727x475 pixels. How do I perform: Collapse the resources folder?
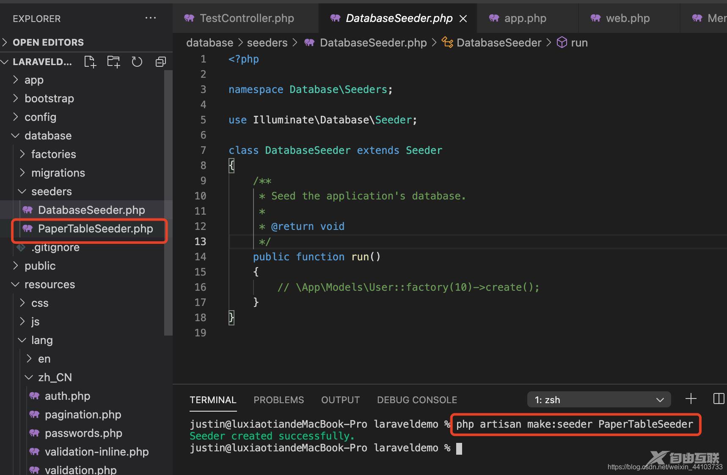[x=16, y=284]
